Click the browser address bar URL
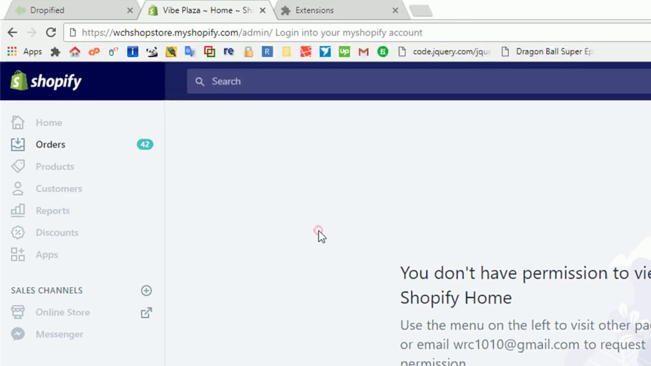The height and width of the screenshot is (366, 651). click(x=252, y=33)
